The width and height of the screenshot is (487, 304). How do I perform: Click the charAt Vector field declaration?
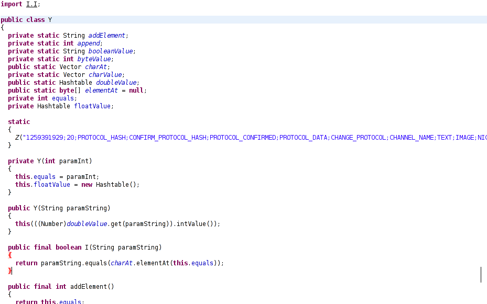tap(96, 67)
